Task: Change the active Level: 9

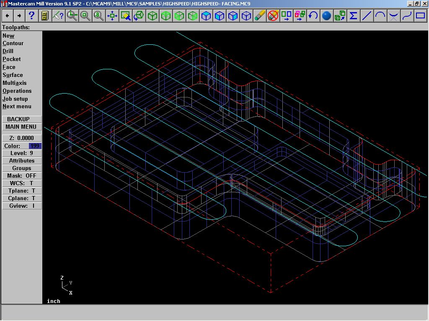Action: point(22,153)
